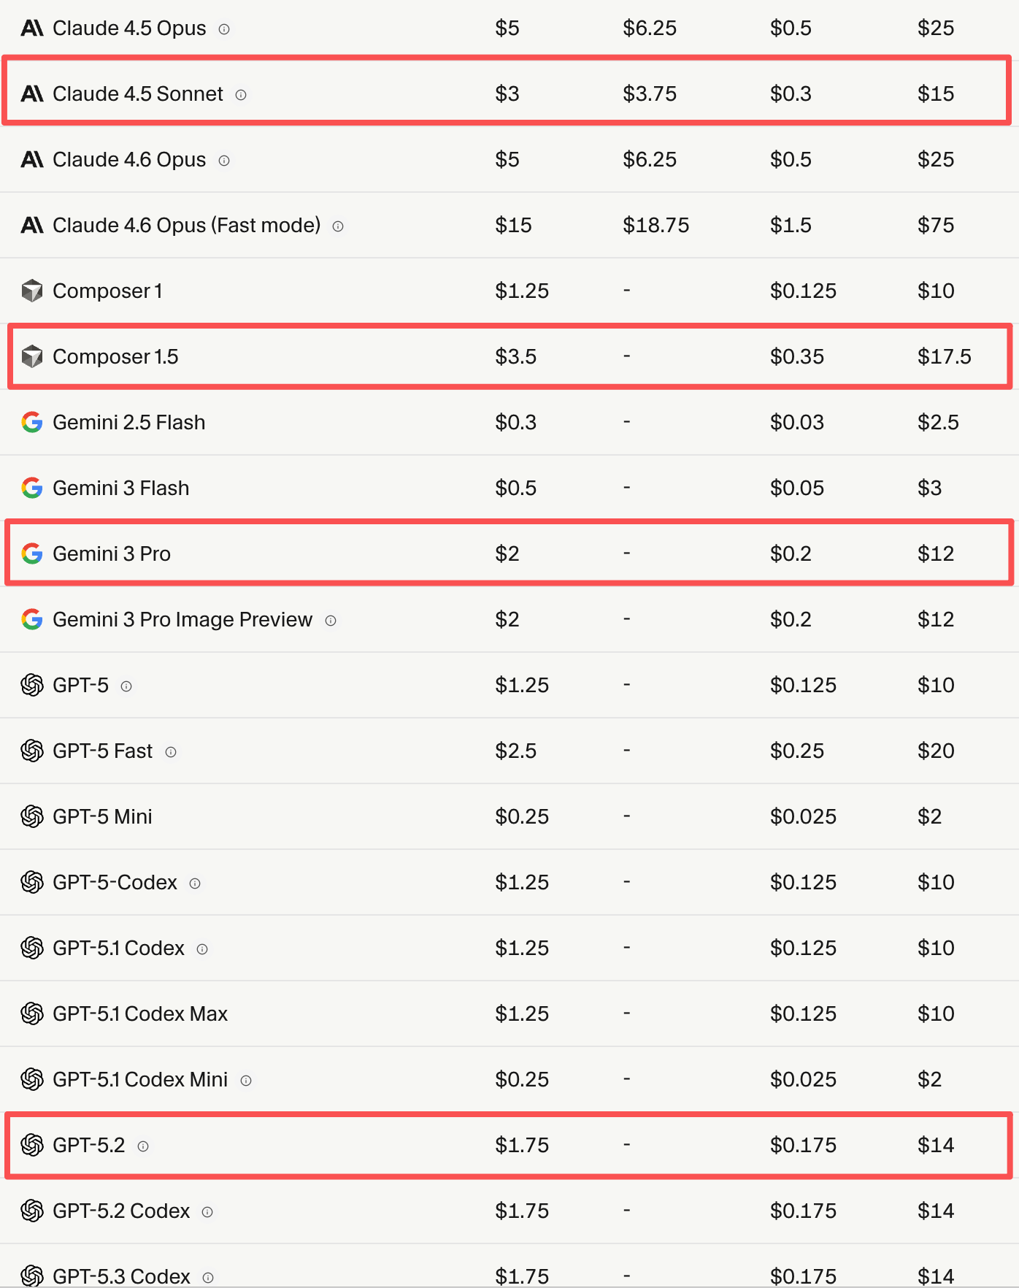Click the $0.175 price in GPT-5.2 Codex row
1019x1288 pixels.
point(803,1211)
